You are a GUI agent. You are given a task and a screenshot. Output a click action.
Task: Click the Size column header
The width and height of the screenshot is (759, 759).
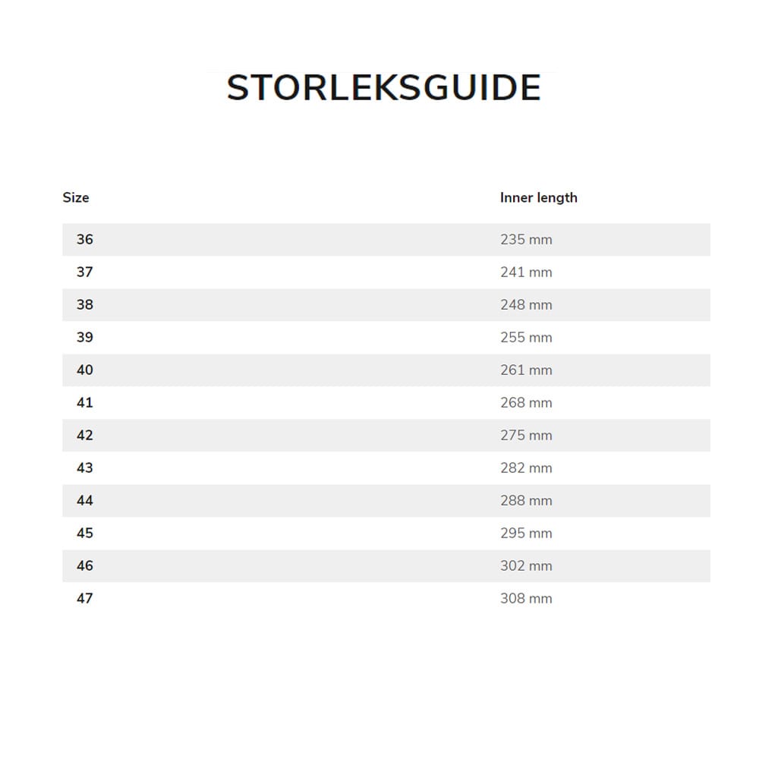point(76,197)
